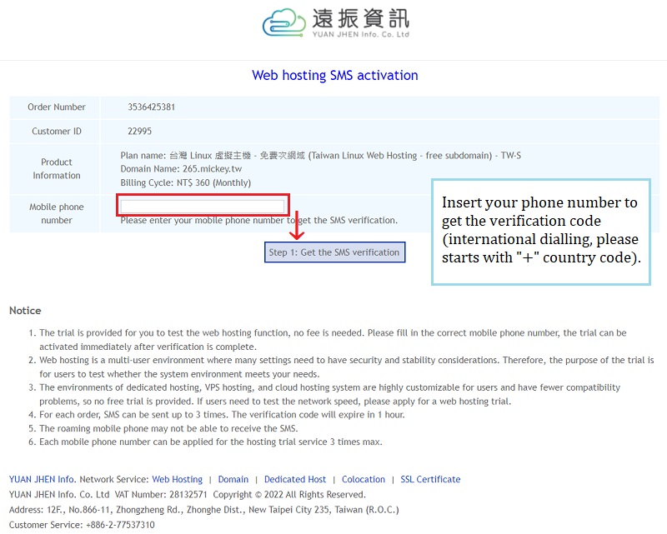
Task: Click the domain name 265.mickey.tw text
Action: tap(212, 169)
